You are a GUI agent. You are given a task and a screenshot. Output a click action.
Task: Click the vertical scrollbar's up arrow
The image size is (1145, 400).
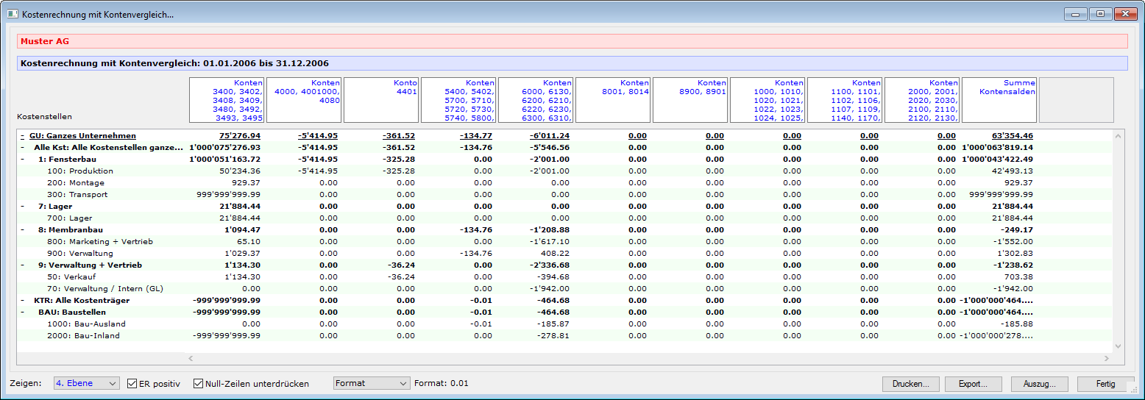tap(1119, 136)
